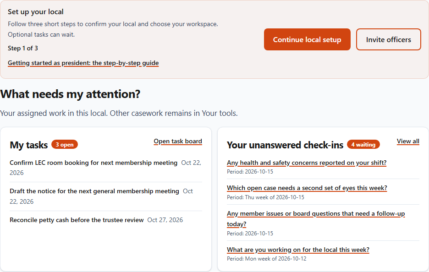Click the My tasks heading

pyautogui.click(x=29, y=145)
